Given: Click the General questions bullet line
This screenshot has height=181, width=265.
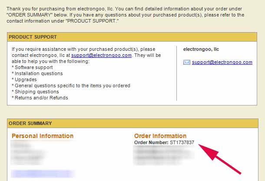Looking at the screenshot, I should [x=71, y=86].
